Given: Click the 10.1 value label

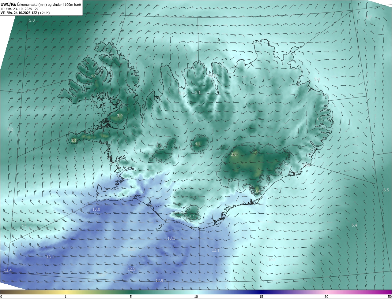Looking at the screenshot, I should pos(272,260).
